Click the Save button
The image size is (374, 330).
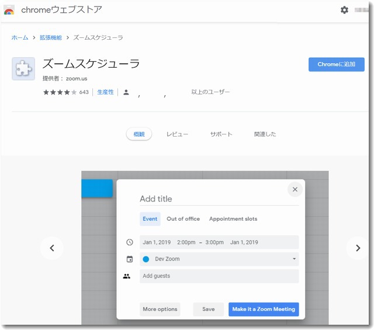click(209, 309)
